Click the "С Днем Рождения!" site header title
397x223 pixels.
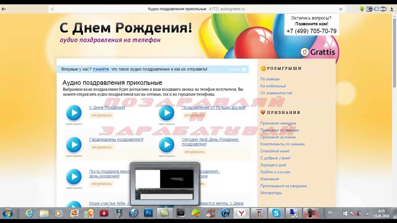[x=126, y=28]
